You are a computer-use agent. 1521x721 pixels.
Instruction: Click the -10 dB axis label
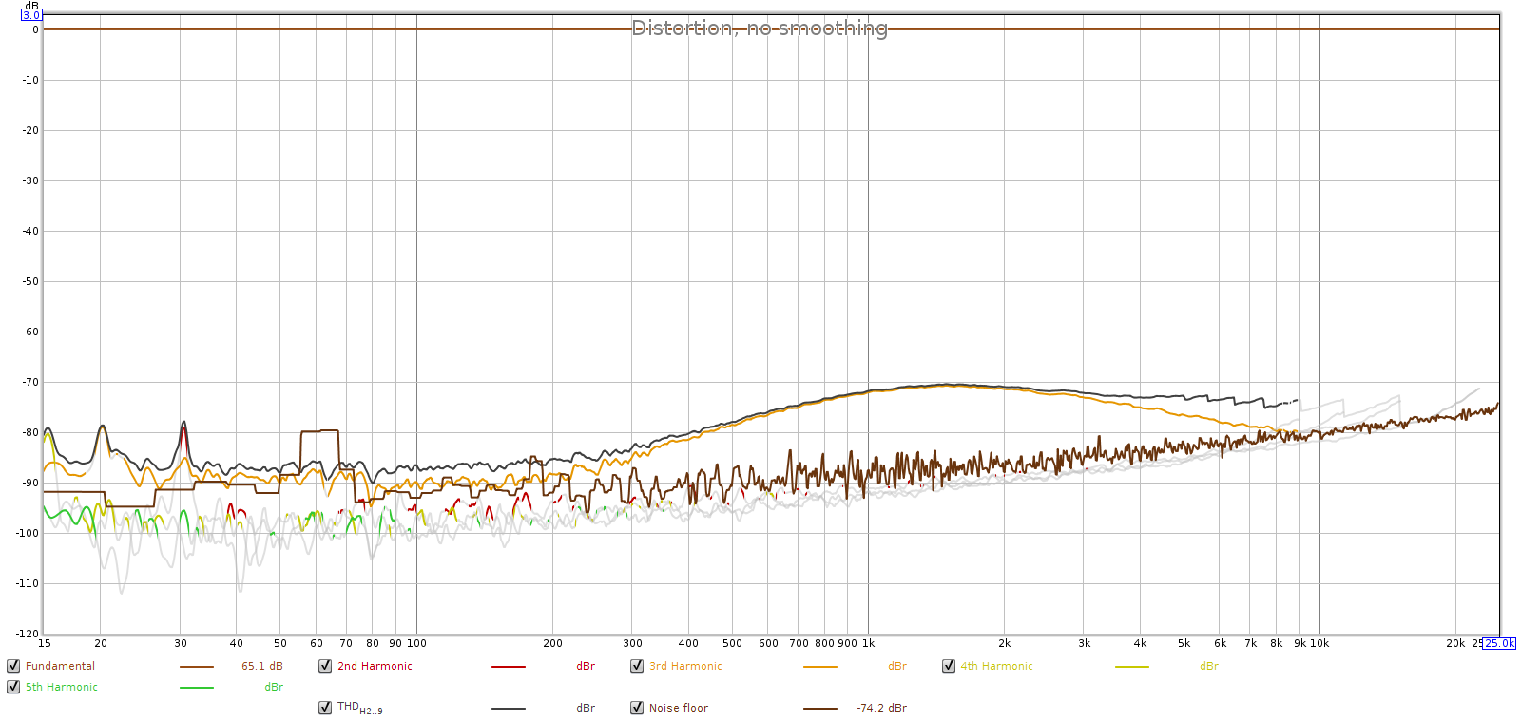click(30, 80)
